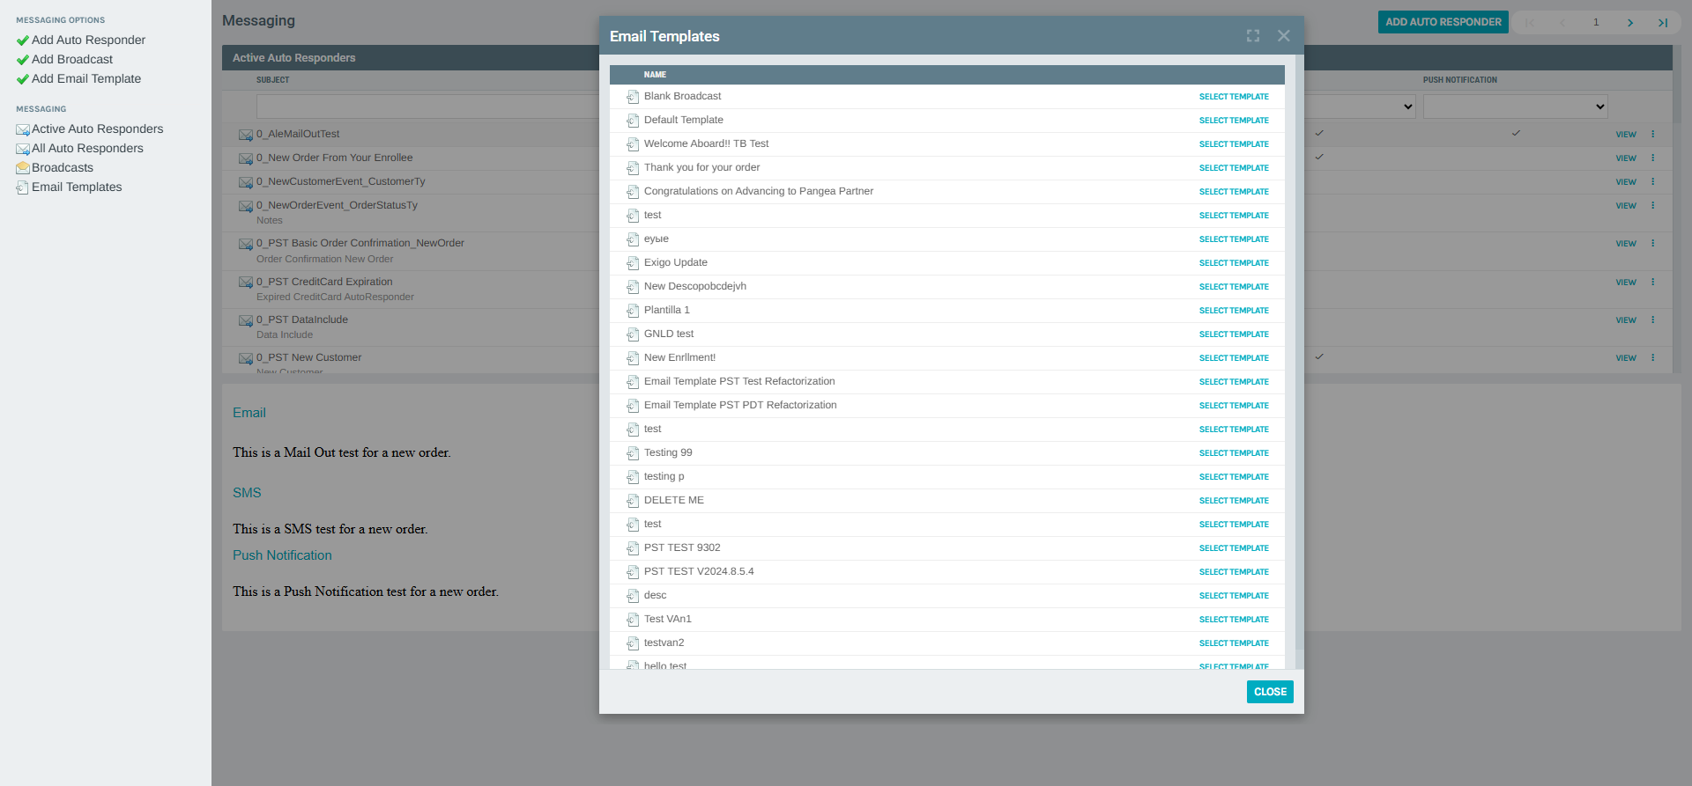Click the Blank Broadcast template icon
1692x786 pixels.
[633, 97]
